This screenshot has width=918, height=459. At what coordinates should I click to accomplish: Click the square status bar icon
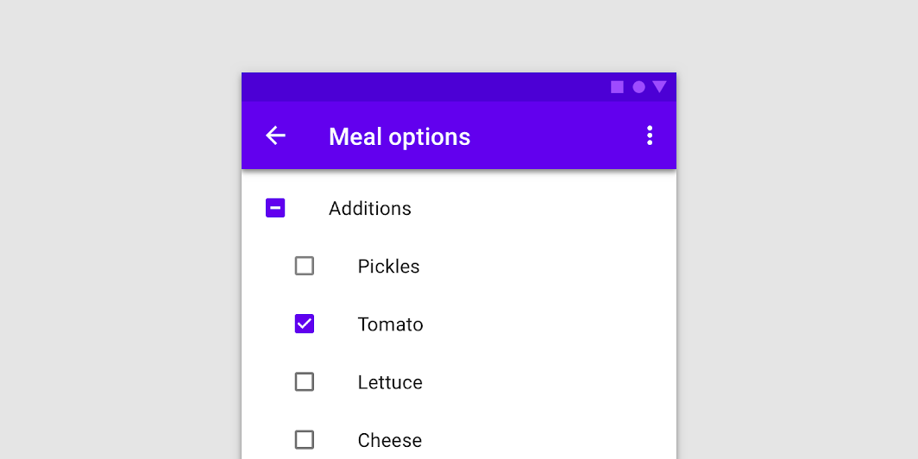pos(617,87)
